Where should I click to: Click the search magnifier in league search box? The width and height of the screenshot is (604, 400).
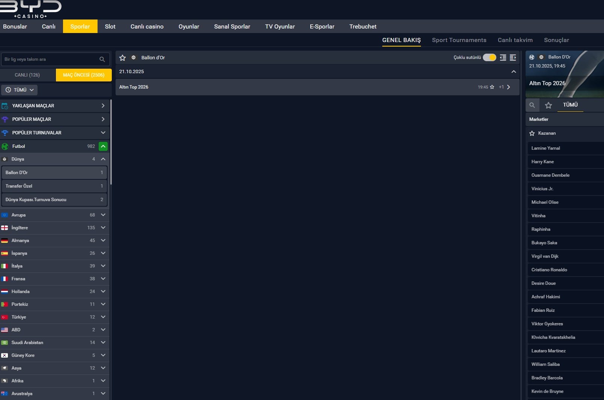102,59
